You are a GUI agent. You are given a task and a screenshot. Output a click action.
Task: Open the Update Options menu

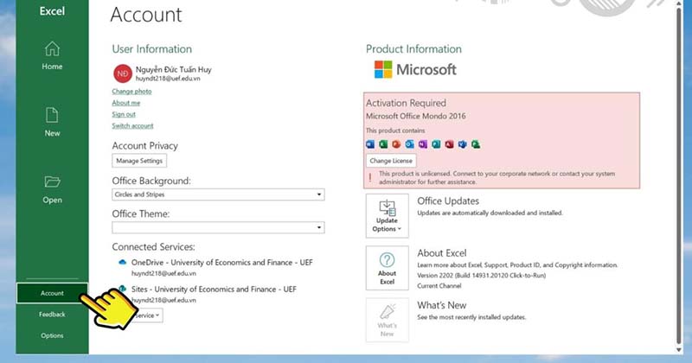click(x=387, y=216)
